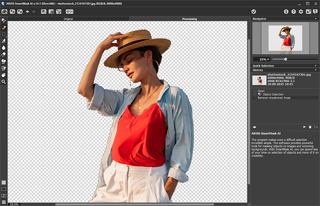Open program Preferences gear icon
Screen dimensions: 320x206
(x=300, y=11)
